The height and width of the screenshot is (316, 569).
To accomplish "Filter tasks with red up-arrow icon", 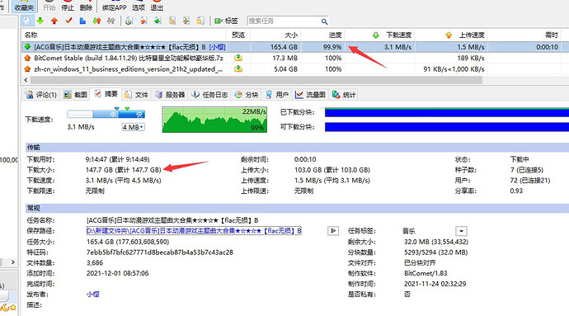I will pyautogui.click(x=54, y=21).
